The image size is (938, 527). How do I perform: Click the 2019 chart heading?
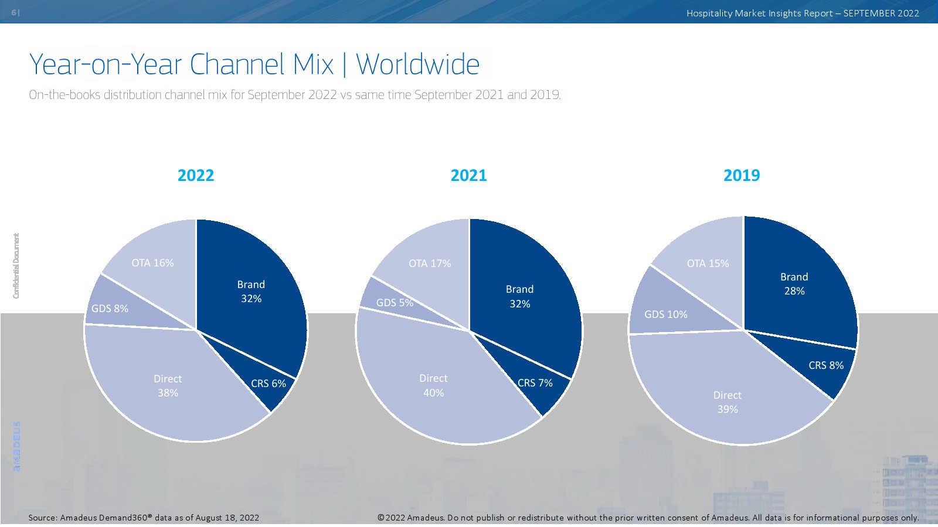[741, 175]
